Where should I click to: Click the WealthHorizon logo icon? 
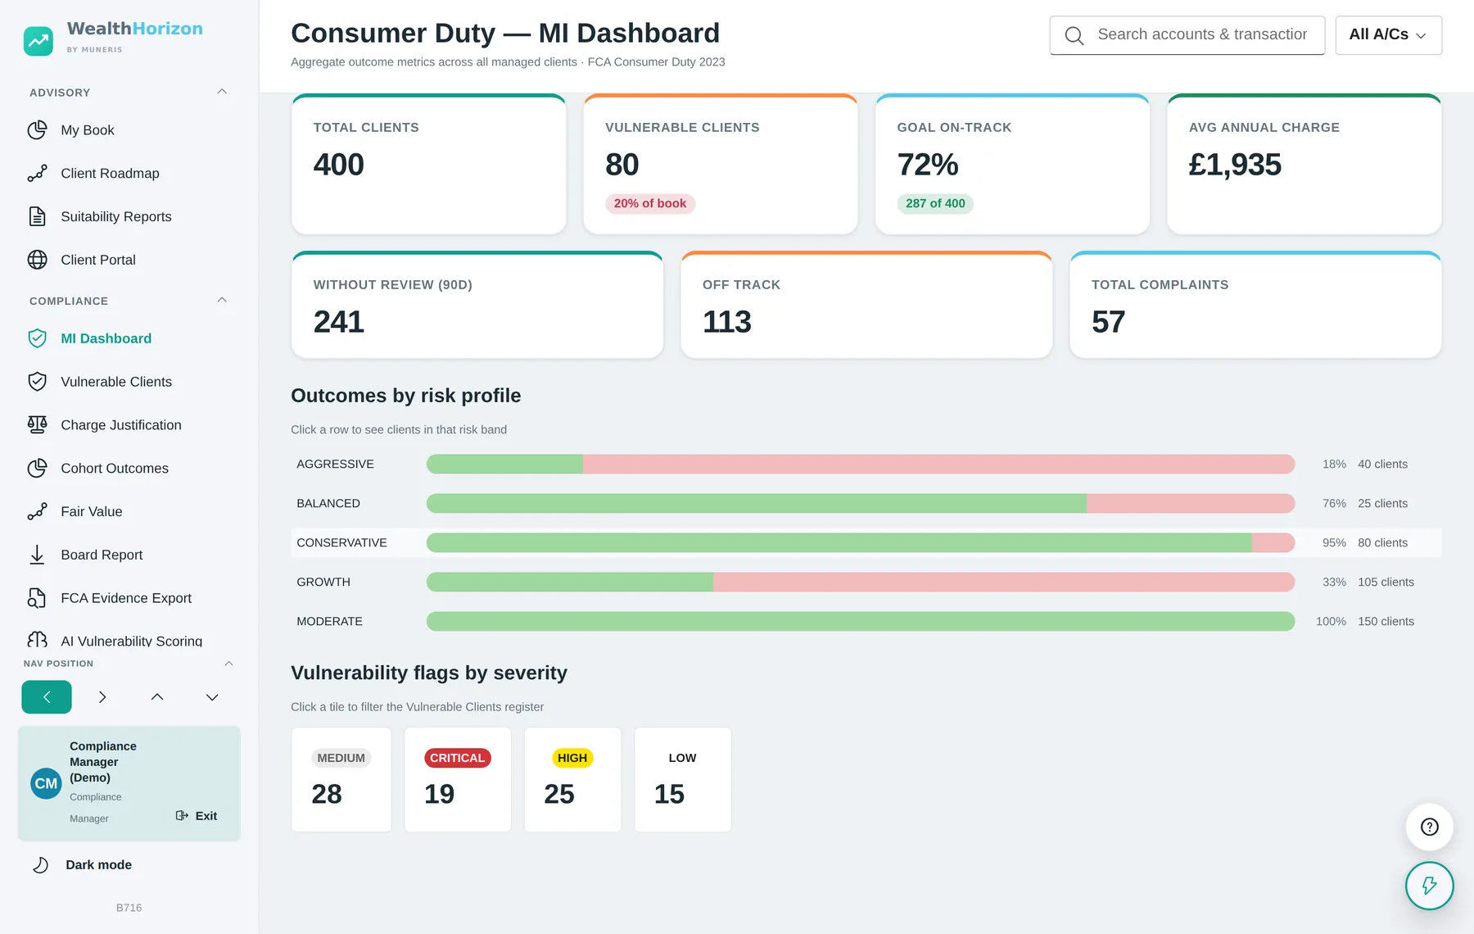click(38, 41)
